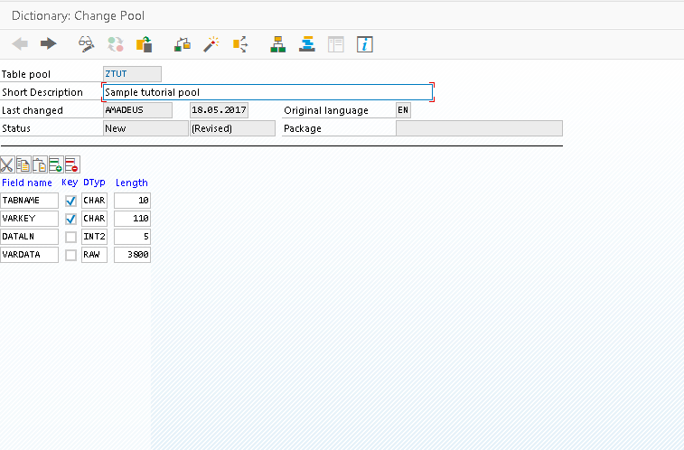This screenshot has height=450, width=684.
Task: Click the Copy icon above field table
Action: point(23,164)
